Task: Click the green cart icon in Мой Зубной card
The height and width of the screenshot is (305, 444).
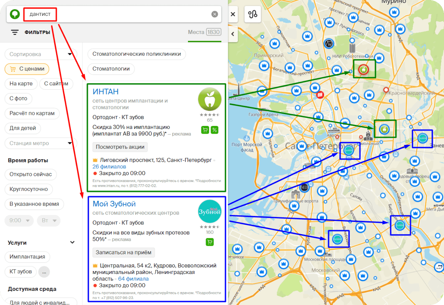Action: 210,242
